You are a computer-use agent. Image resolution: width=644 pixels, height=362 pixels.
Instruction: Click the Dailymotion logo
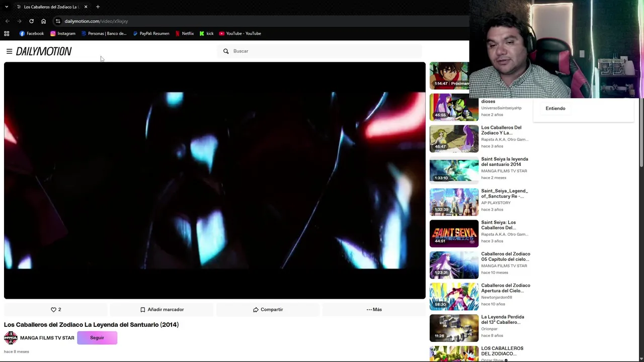(x=44, y=51)
